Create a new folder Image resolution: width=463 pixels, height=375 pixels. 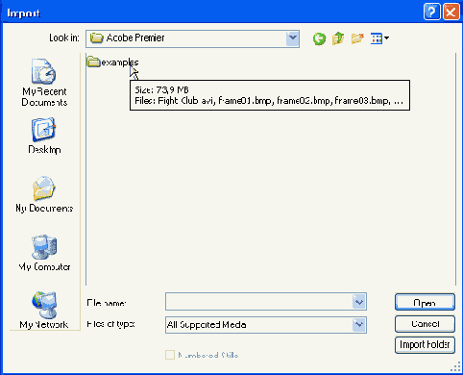[357, 38]
